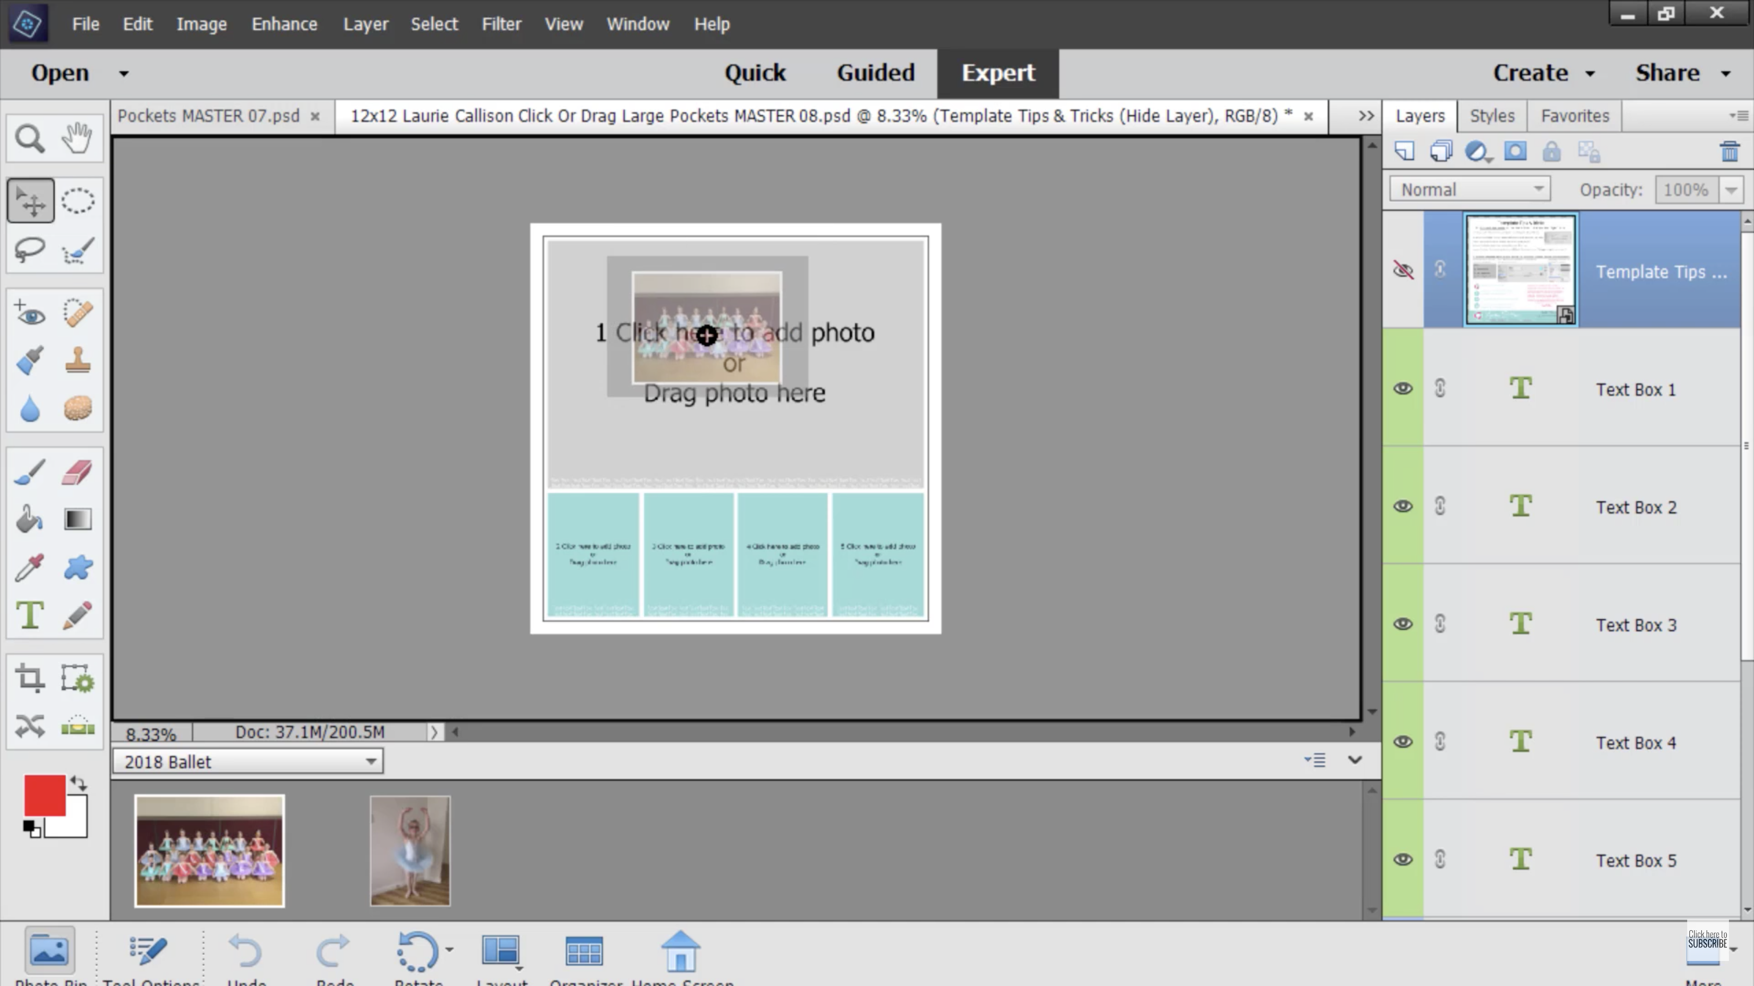Switch to Pockets MASTER 07.psd tab
Viewport: 1754px width, 986px height.
point(208,116)
